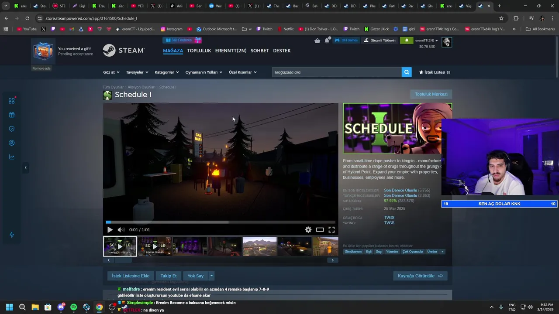The height and width of the screenshot is (314, 559).
Task: Open the SOHBET tab
Action: [259, 51]
